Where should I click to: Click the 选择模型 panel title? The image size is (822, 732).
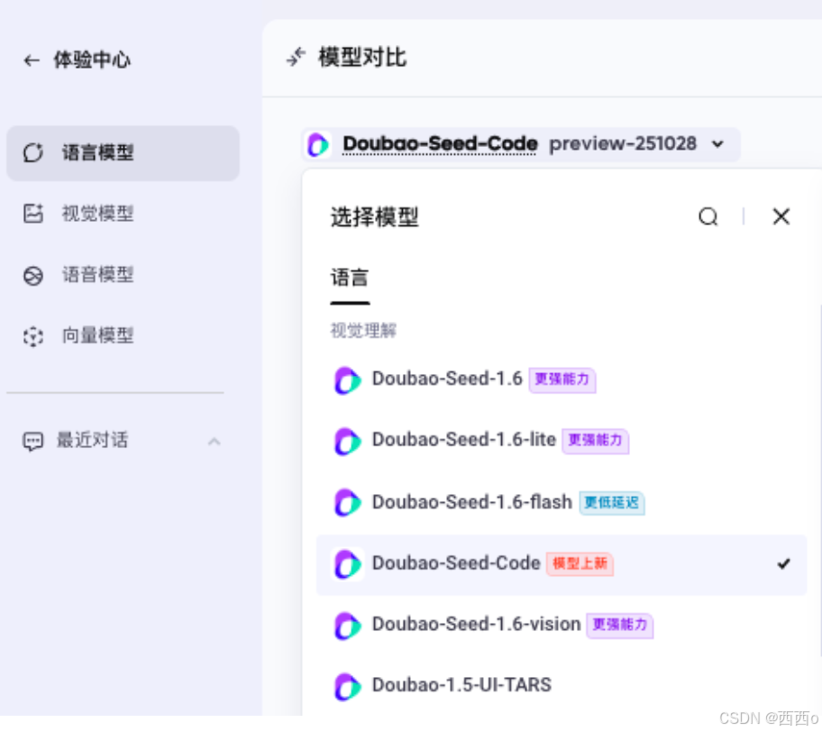[374, 216]
